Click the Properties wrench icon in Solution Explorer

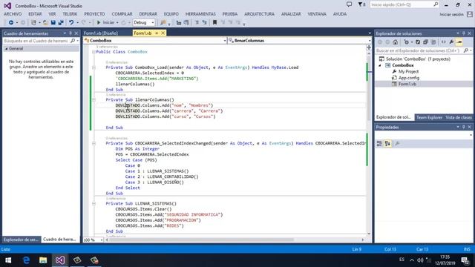pos(451,42)
